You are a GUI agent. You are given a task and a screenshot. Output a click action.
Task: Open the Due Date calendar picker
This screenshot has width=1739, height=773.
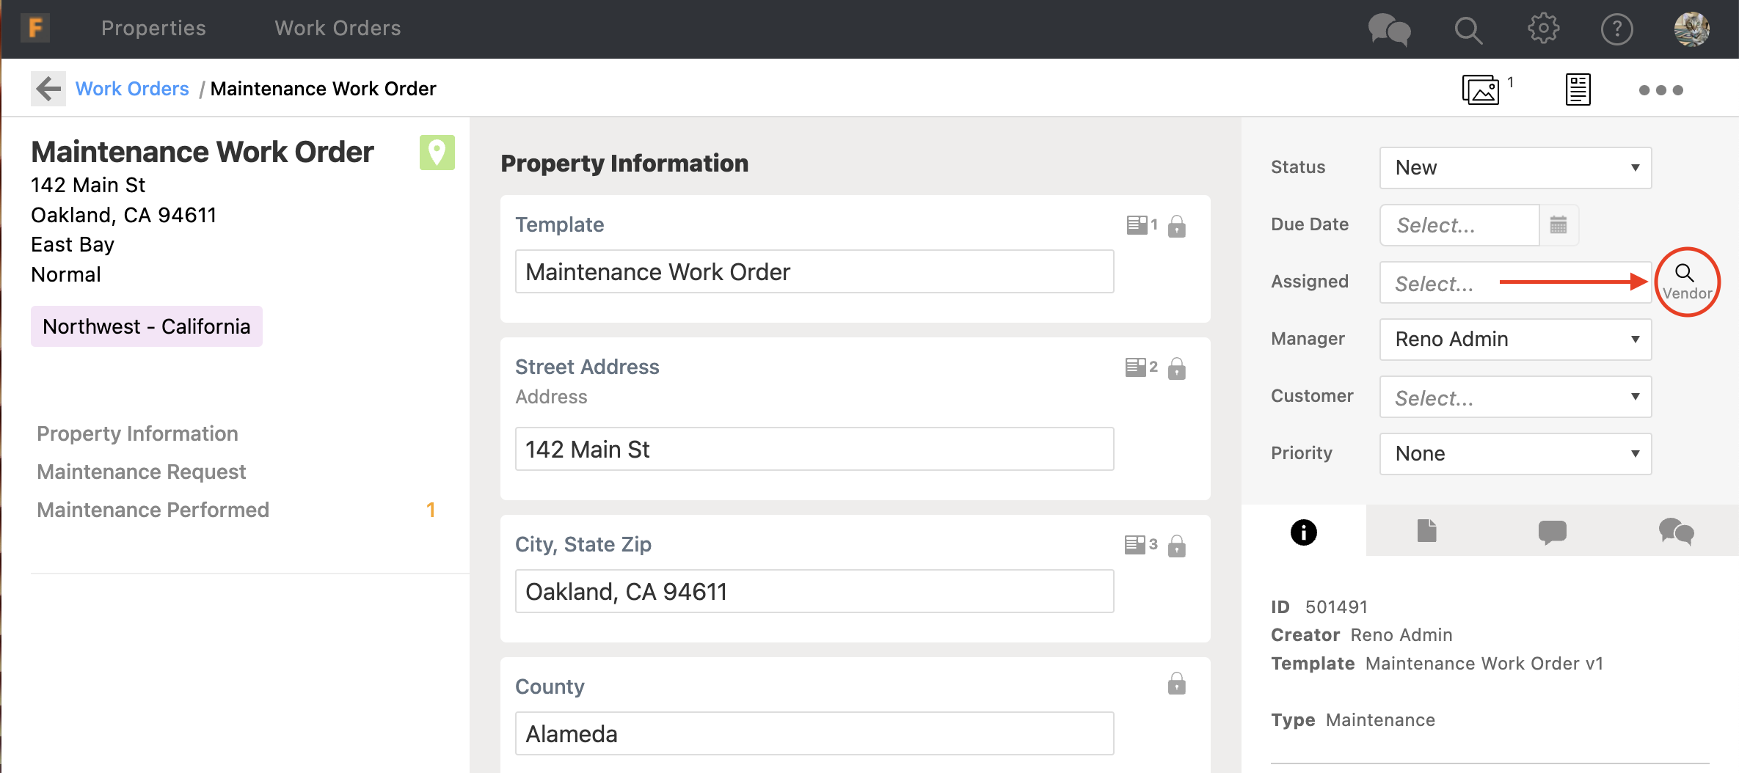click(x=1558, y=225)
